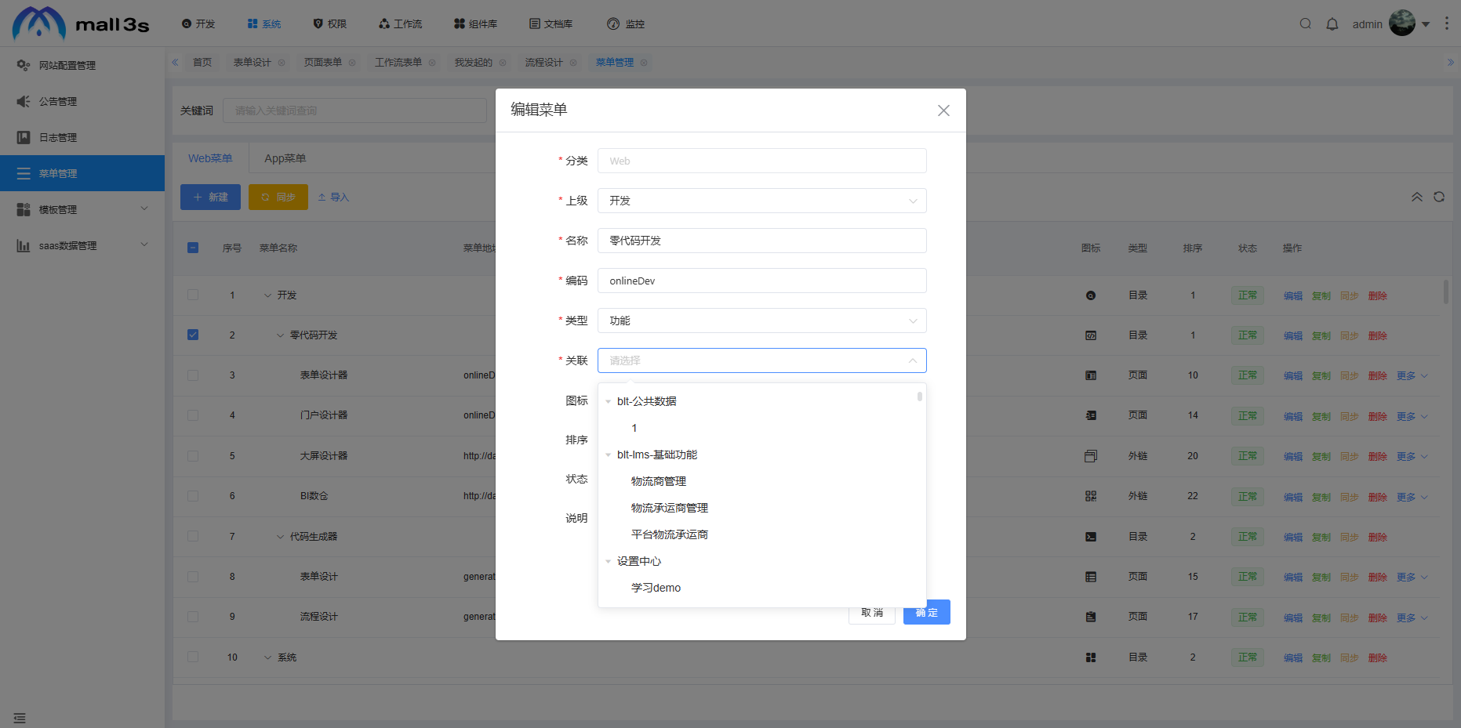Click icon of 表单设计器 row
Viewport: 1461px width, 728px height.
(1091, 375)
